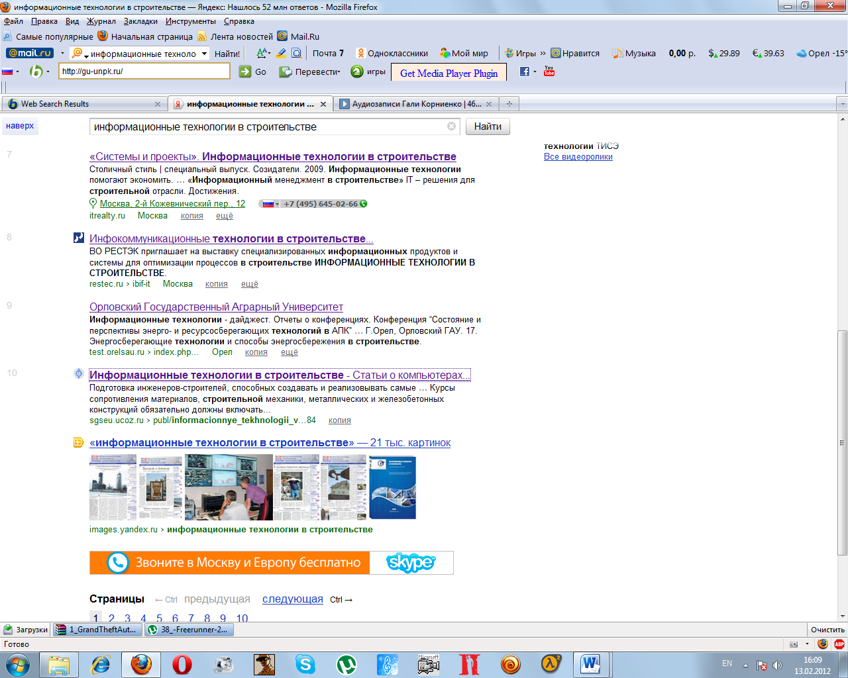Viewport: 848px width, 678px height.
Task: Open Музыка from the toolbar
Action: click(x=634, y=53)
